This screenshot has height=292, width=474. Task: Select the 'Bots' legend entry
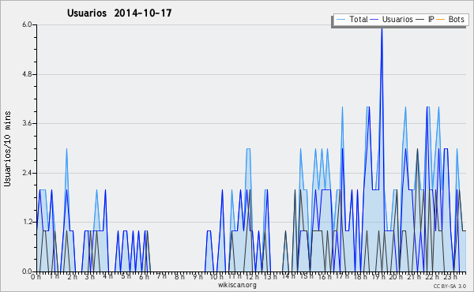[456, 19]
